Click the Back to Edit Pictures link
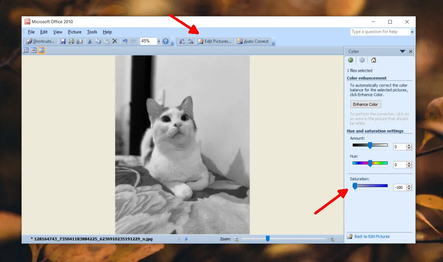443x262 pixels. (x=372, y=237)
